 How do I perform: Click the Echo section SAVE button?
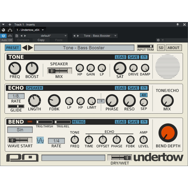tap(133, 88)
